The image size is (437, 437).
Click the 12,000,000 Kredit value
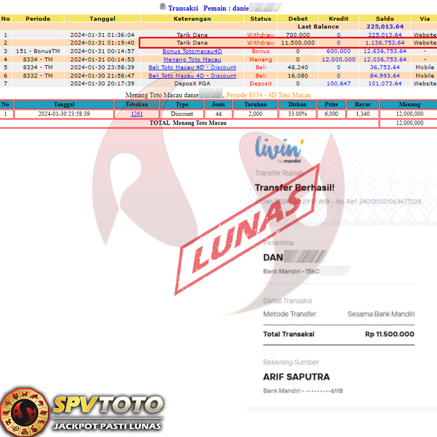point(339,59)
